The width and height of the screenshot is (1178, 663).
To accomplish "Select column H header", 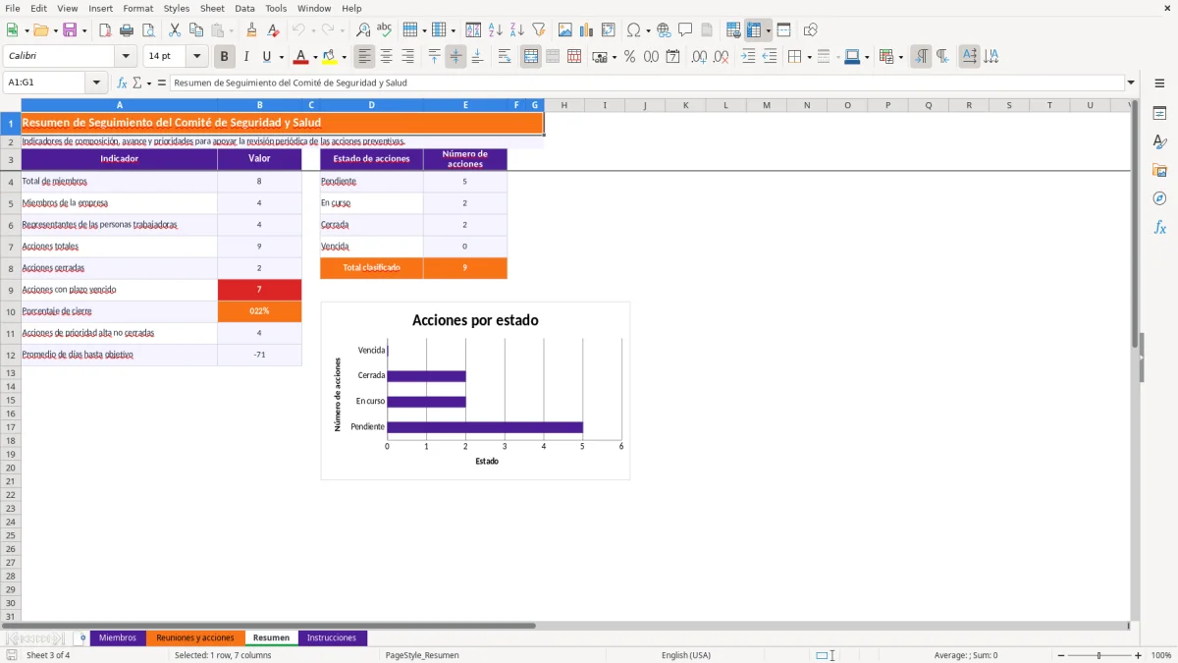I will point(564,105).
